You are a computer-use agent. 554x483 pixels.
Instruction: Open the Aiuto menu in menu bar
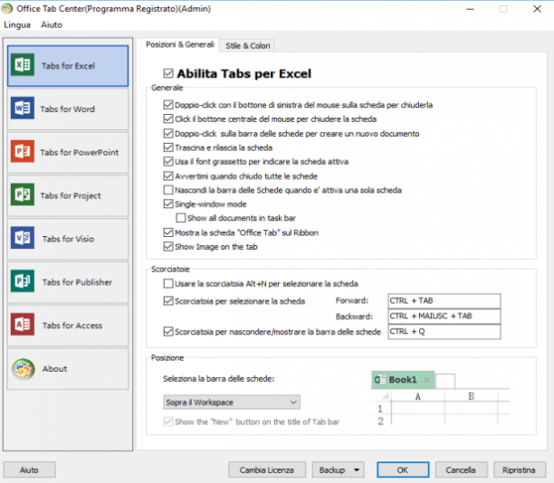pyautogui.click(x=52, y=25)
